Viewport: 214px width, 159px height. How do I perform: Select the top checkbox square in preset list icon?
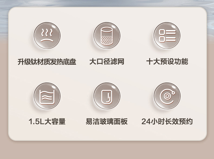(x=162, y=32)
